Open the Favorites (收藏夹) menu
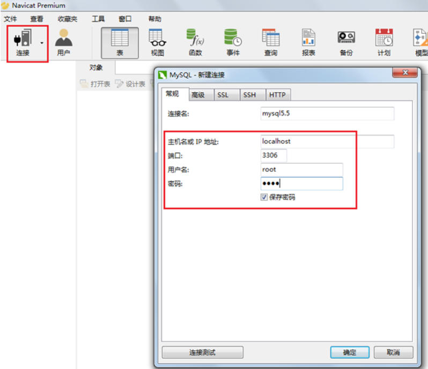This screenshot has width=428, height=369. pyautogui.click(x=68, y=19)
